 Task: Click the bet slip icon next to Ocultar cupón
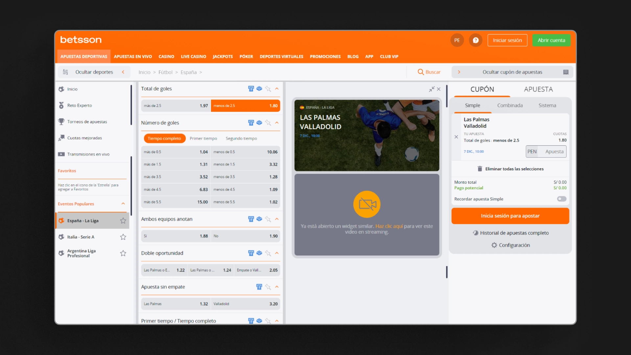pyautogui.click(x=566, y=72)
